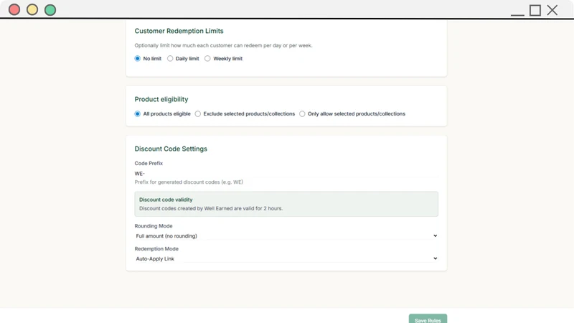Image resolution: width=574 pixels, height=323 pixels.
Task: Maximize the window using the square icon
Action: [x=535, y=10]
